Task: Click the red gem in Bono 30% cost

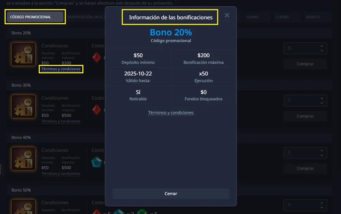Action: point(97,110)
